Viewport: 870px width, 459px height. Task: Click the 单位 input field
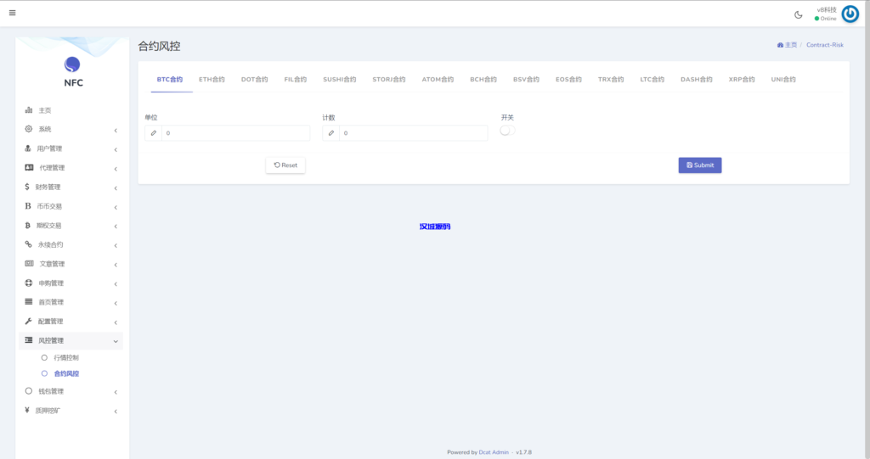coord(234,133)
